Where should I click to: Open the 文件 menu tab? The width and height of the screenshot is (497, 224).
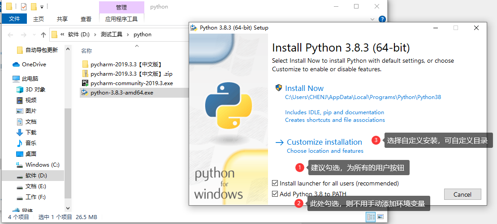pos(14,19)
